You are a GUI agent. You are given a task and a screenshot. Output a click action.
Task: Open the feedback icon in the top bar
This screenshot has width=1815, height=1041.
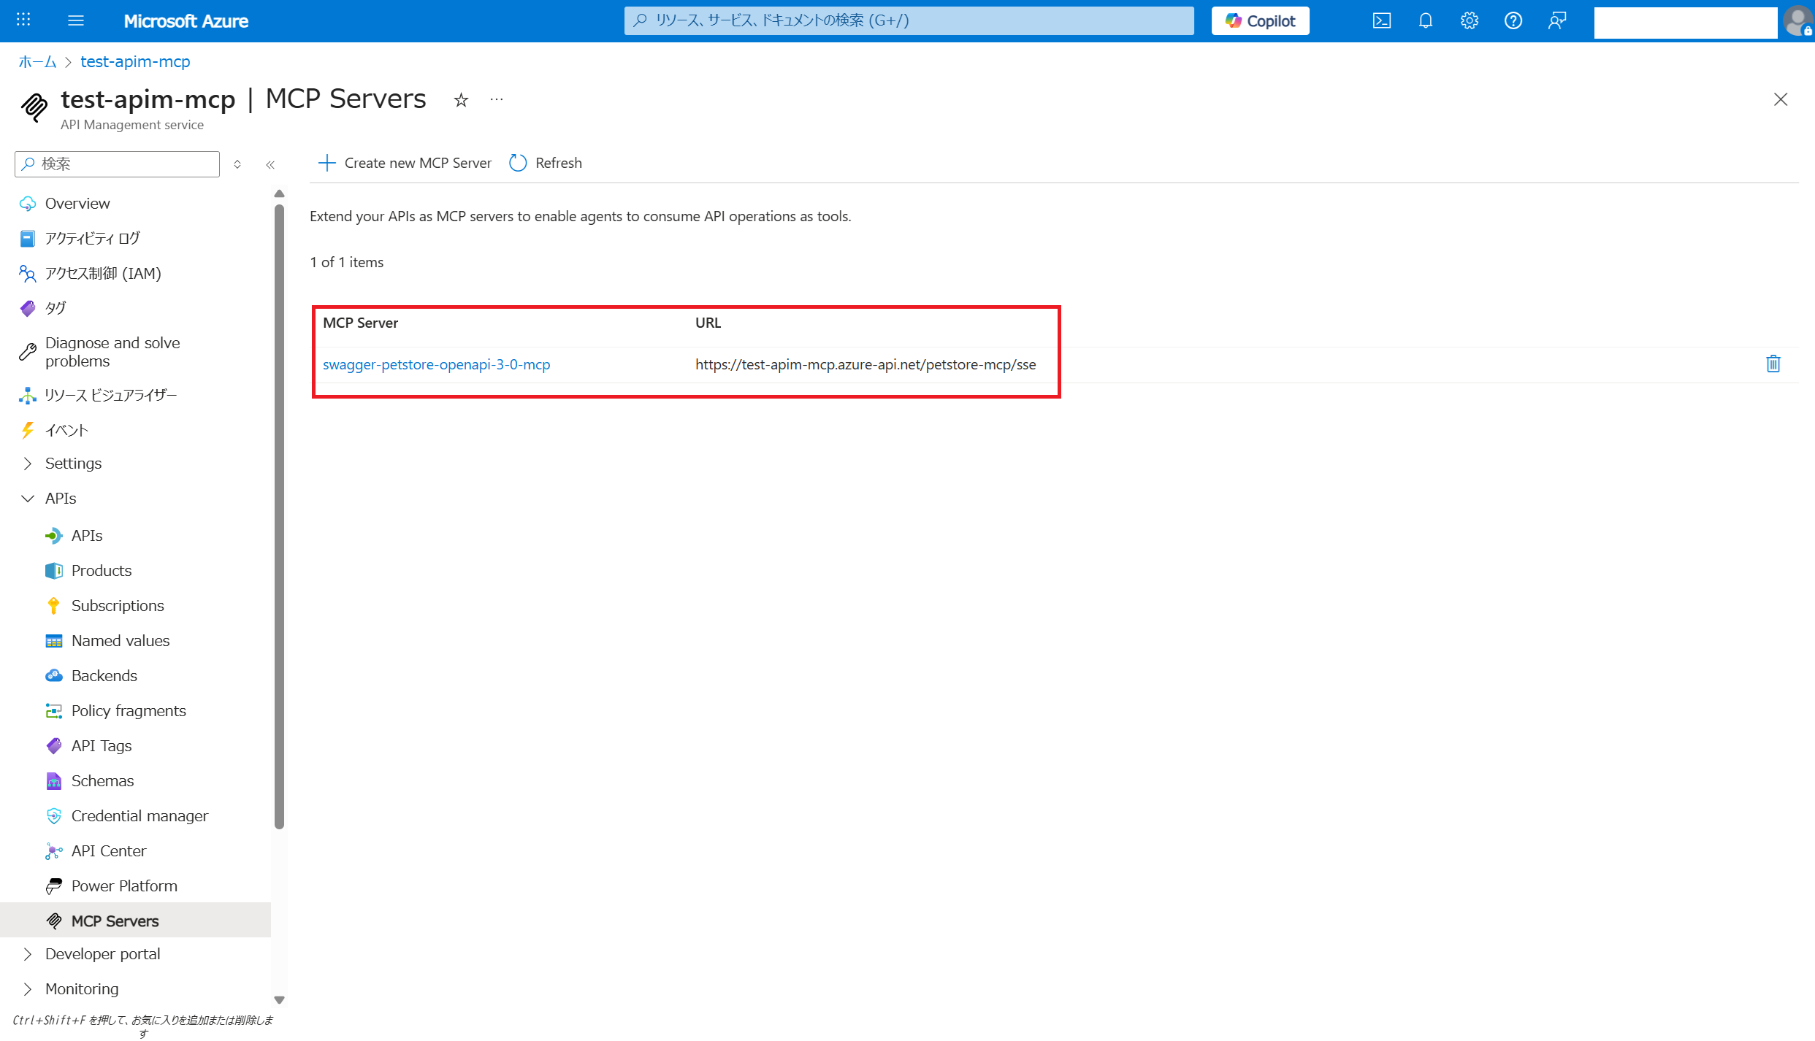point(1556,20)
